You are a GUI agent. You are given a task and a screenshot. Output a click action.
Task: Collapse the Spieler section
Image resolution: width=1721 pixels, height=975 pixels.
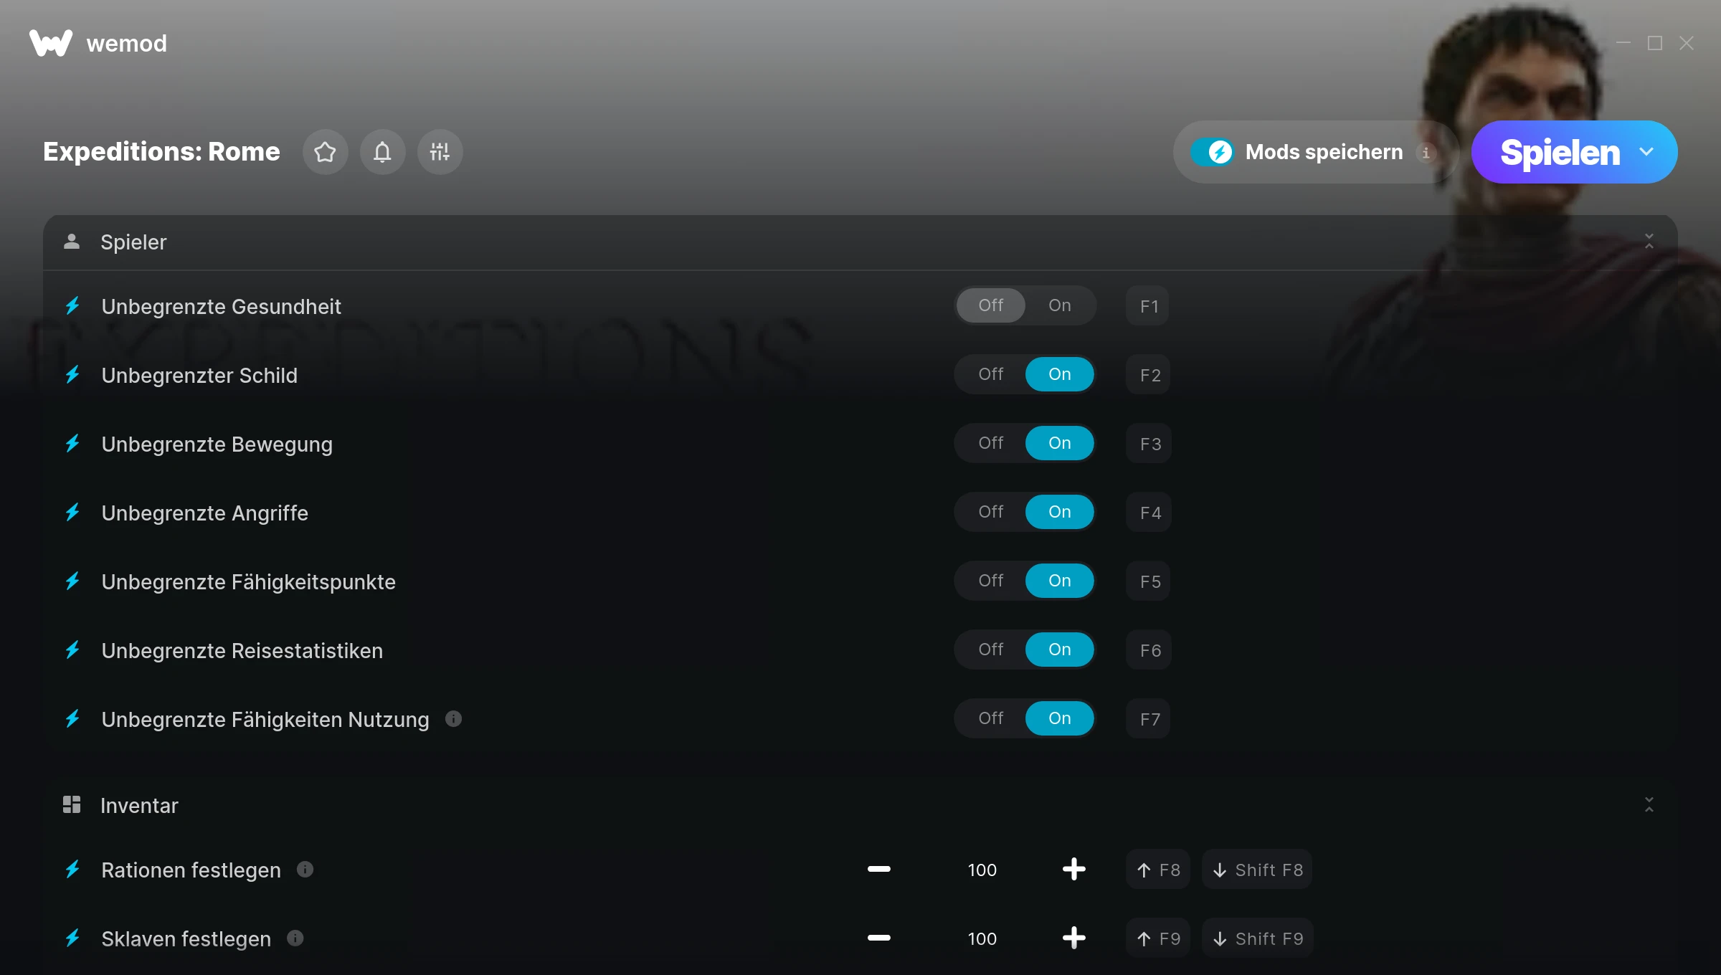tap(1649, 242)
